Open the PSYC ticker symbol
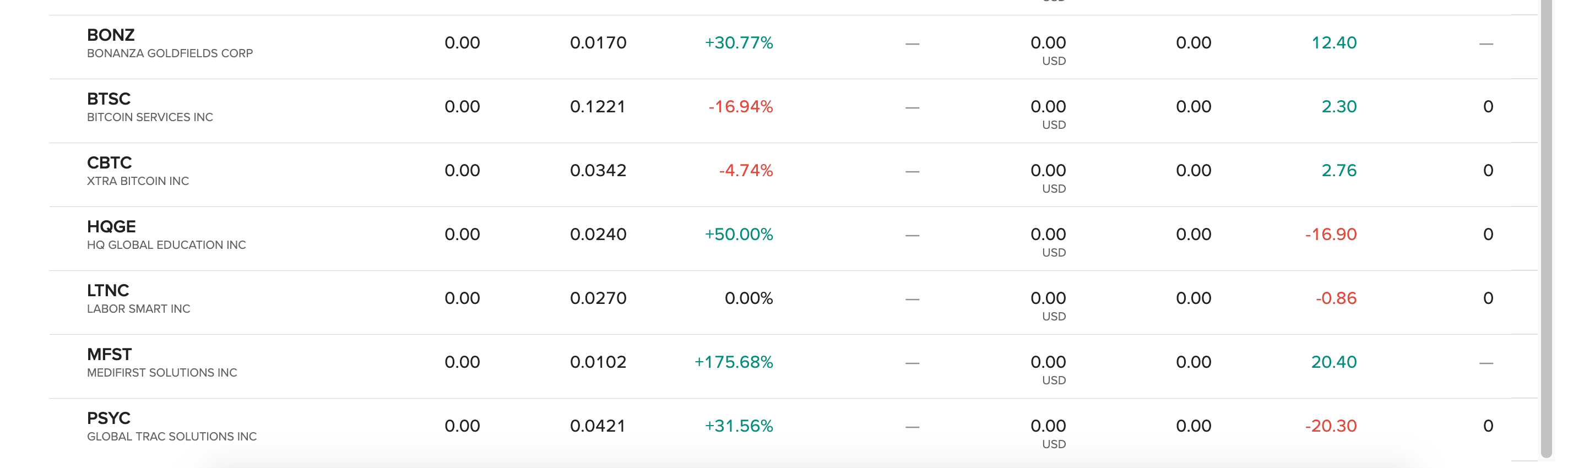This screenshot has width=1584, height=468. (x=109, y=419)
